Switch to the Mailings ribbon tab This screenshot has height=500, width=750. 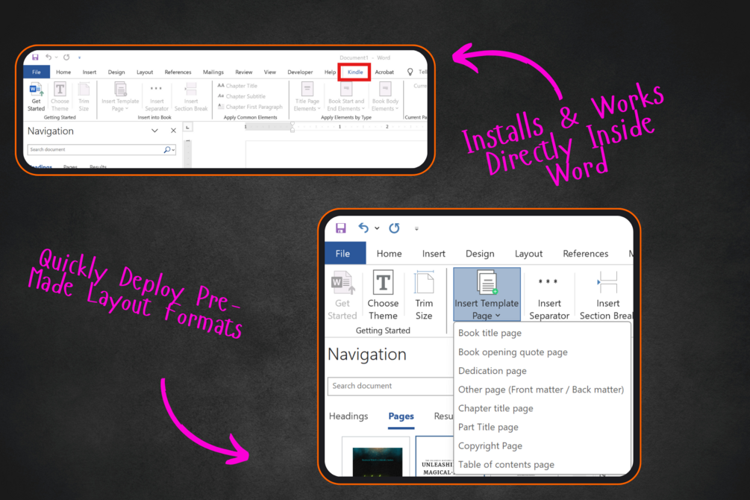click(x=213, y=72)
